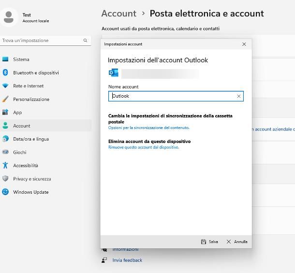Click Salva to save account settings
This screenshot has width=295, height=273.
point(209,242)
